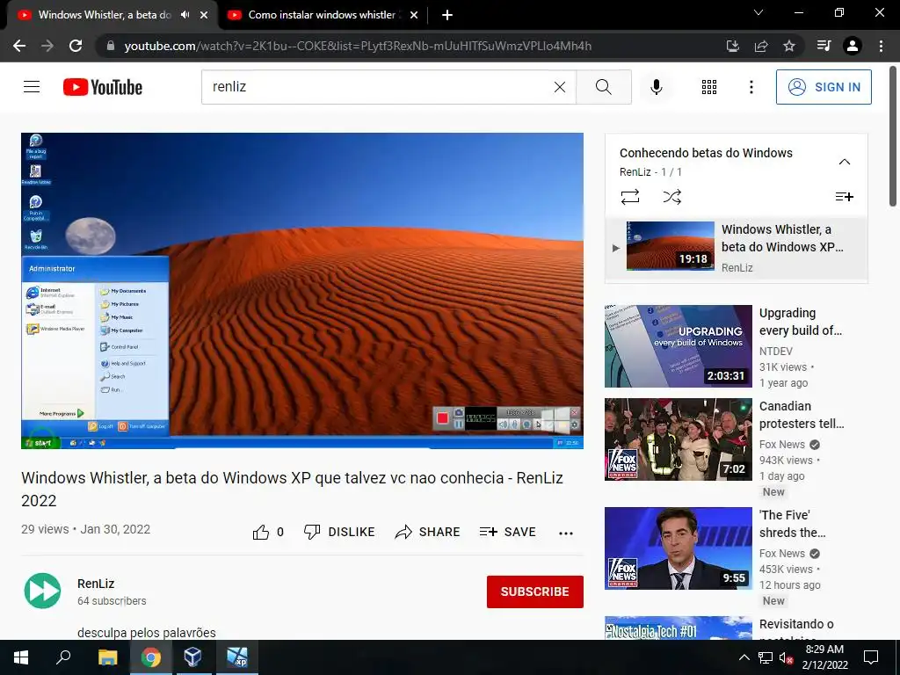Click the URL address bar
The image size is (900, 675).
tap(358, 46)
